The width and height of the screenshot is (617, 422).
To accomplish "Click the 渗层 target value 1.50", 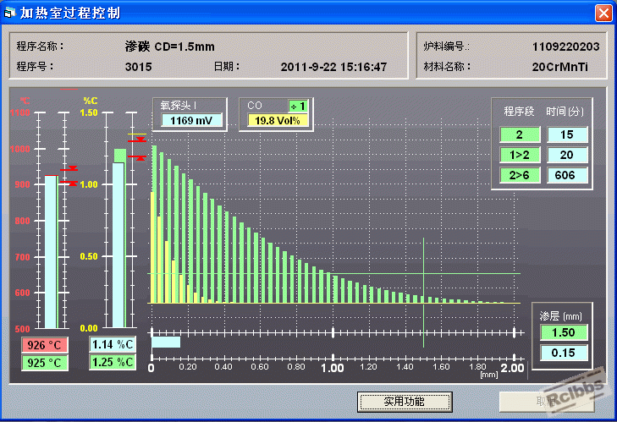I will pyautogui.click(x=564, y=332).
